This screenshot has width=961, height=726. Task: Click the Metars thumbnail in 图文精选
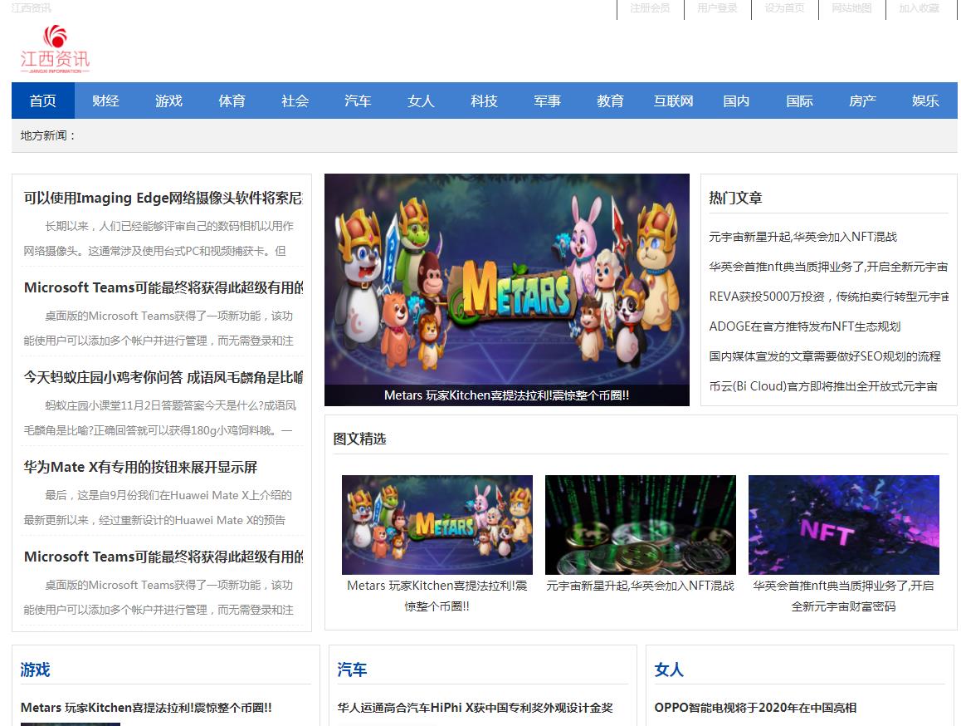[x=437, y=525]
